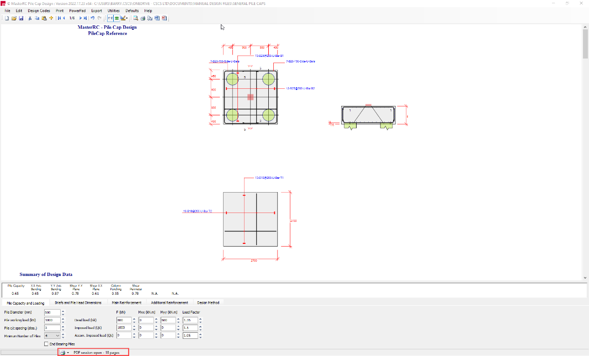Click the Print Preview magnifier icon
The image size is (589, 356).
[135, 18]
